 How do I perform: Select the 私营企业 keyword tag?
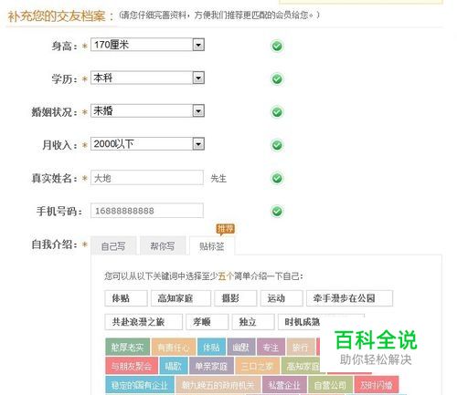coord(284,385)
